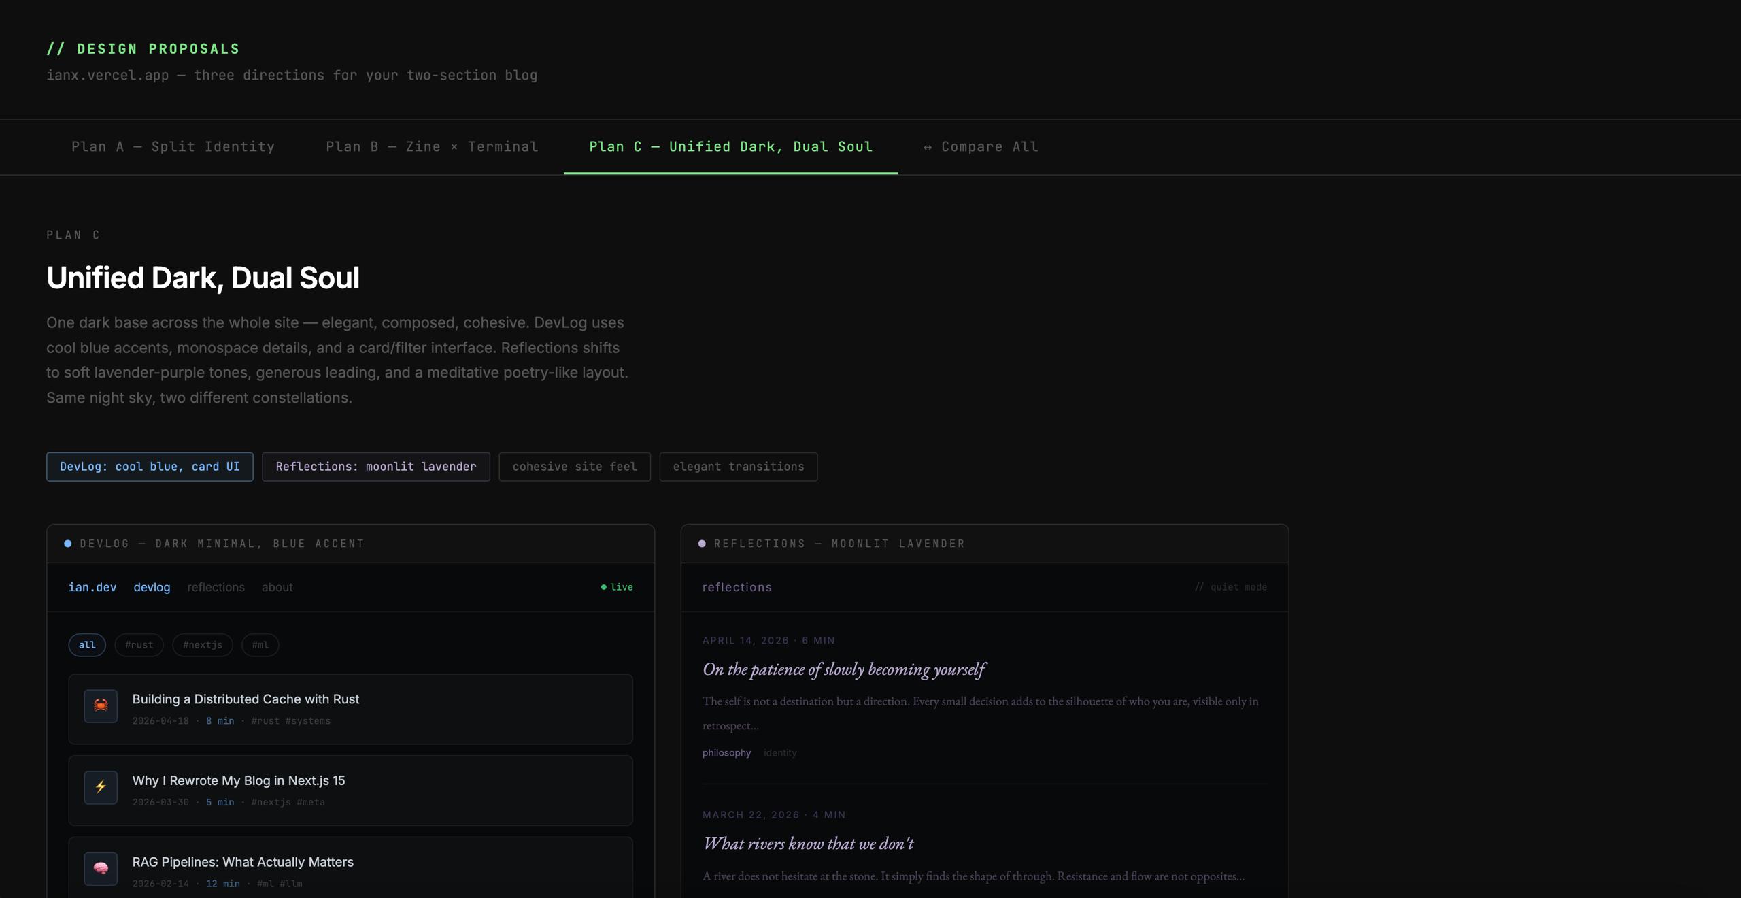The image size is (1741, 898).
Task: Click the blue dot beside DEVLOG header
Action: tap(67, 544)
